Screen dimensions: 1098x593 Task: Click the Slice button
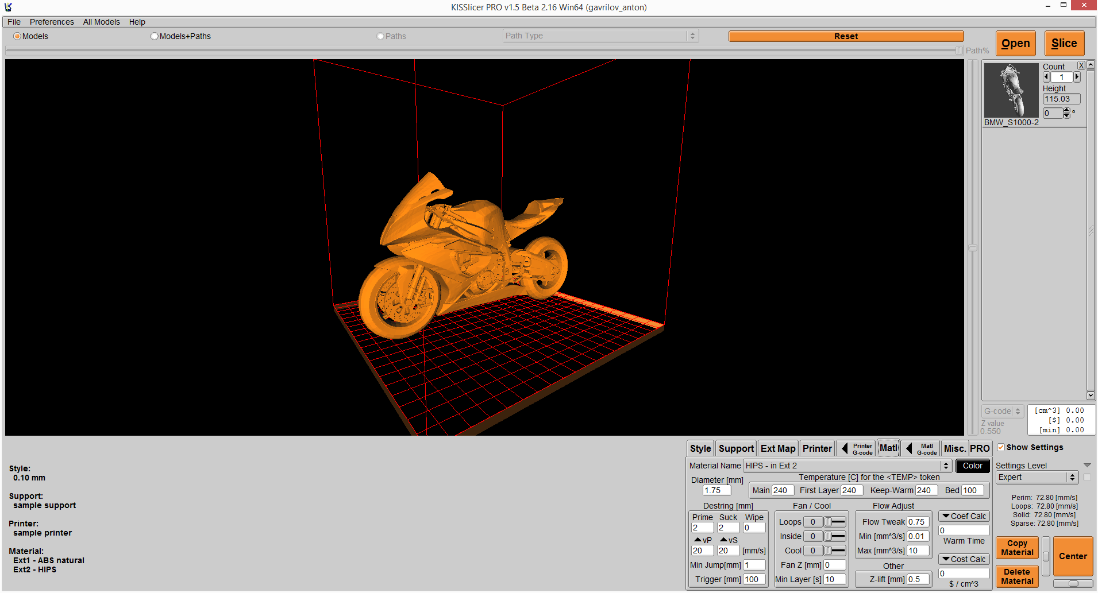click(1064, 44)
